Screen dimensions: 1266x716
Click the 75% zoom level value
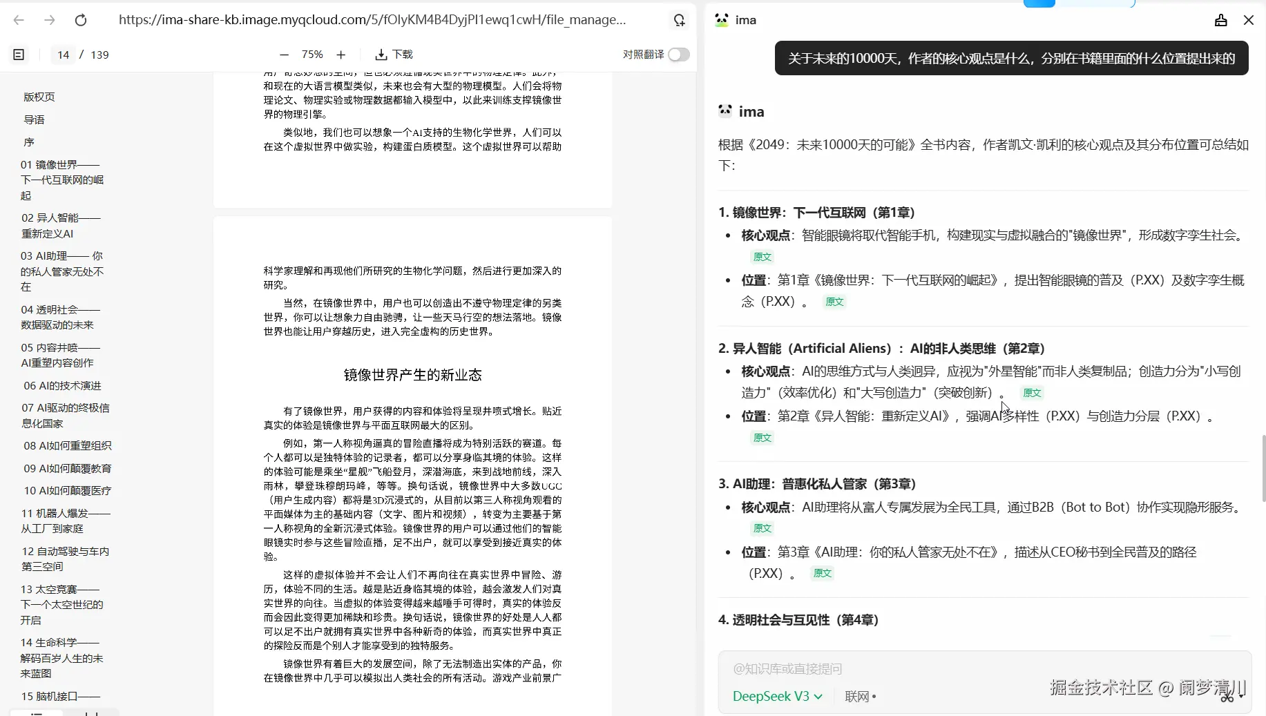pyautogui.click(x=312, y=55)
